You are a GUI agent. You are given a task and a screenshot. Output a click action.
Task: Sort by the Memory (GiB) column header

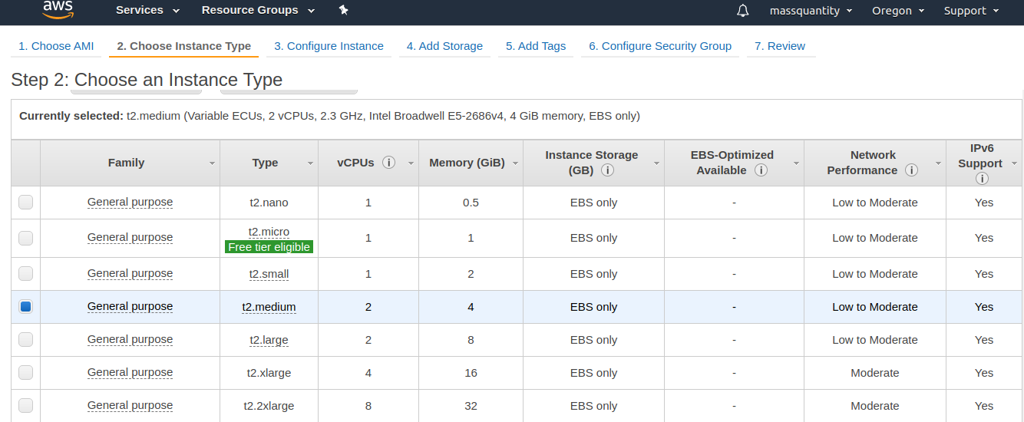pyautogui.click(x=467, y=163)
